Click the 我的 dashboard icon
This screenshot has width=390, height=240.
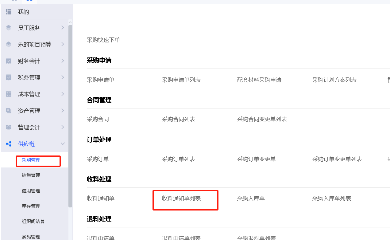(x=9, y=12)
